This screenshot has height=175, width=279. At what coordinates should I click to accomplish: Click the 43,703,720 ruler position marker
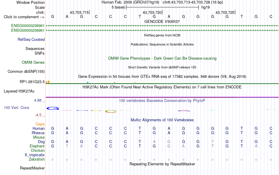[x=152, y=12]
